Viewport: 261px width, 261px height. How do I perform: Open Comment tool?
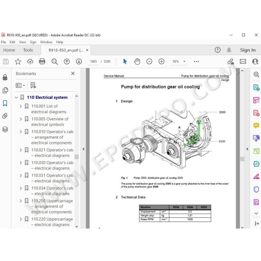(256, 126)
